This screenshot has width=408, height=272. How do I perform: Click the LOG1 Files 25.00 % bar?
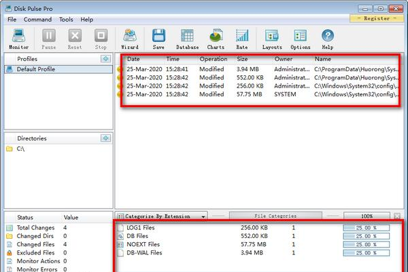(367, 228)
